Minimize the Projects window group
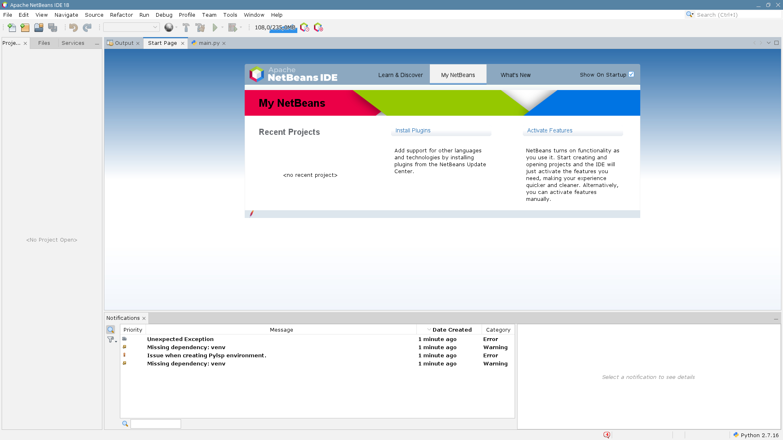 point(97,43)
